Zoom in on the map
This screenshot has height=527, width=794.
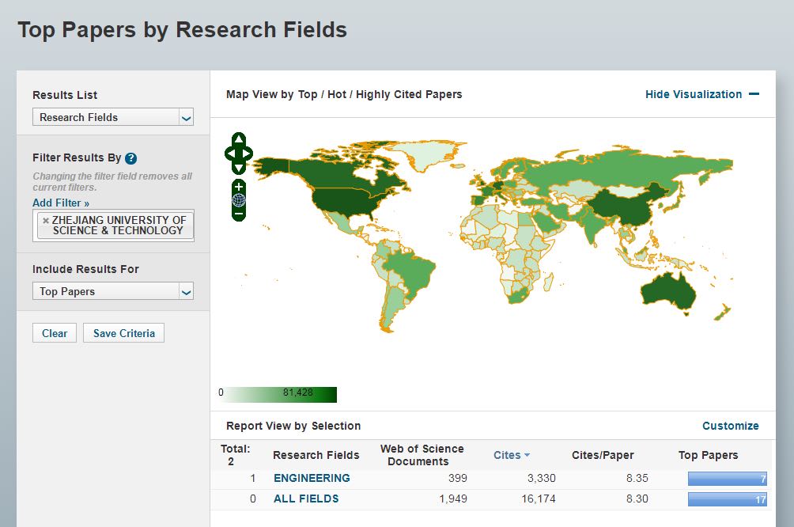click(x=239, y=187)
